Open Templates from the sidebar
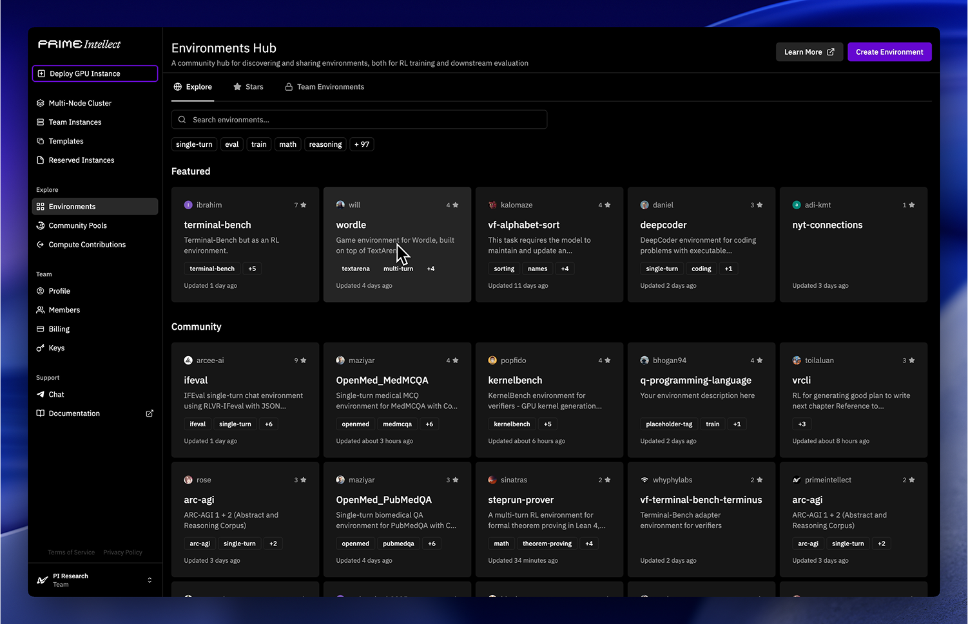The image size is (968, 624). pos(66,141)
